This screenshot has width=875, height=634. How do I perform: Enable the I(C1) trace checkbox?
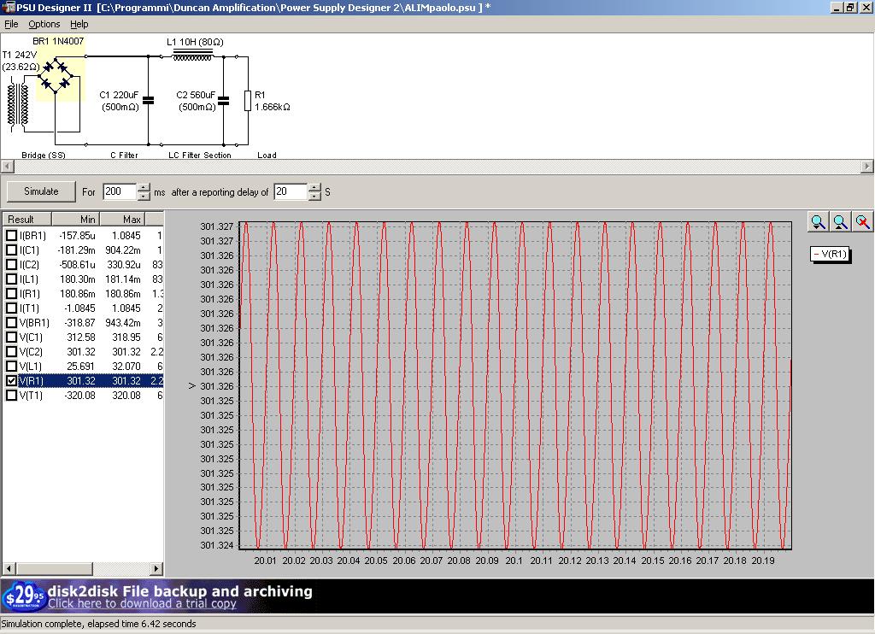11,250
